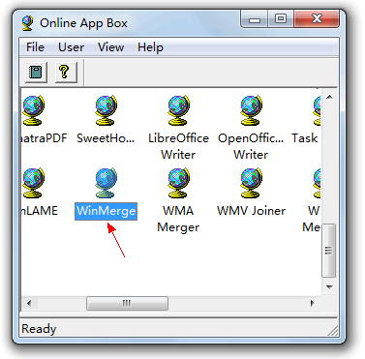Click the WinMerge label text

pyautogui.click(x=106, y=211)
